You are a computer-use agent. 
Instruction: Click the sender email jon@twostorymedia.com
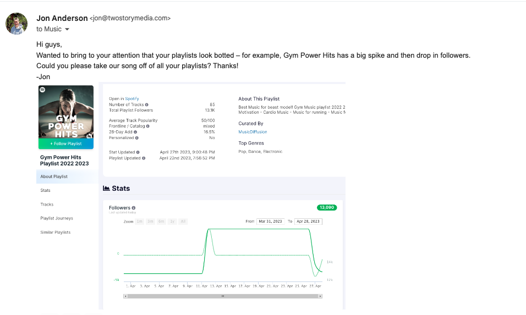130,18
